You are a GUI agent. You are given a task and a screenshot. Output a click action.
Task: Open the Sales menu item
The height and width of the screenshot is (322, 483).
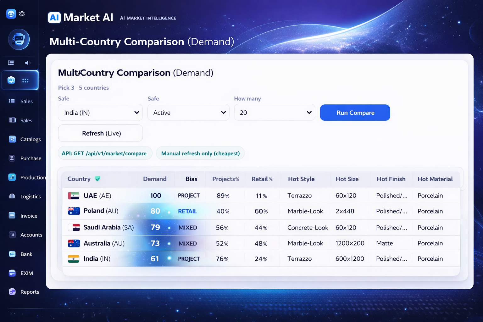[x=26, y=120]
